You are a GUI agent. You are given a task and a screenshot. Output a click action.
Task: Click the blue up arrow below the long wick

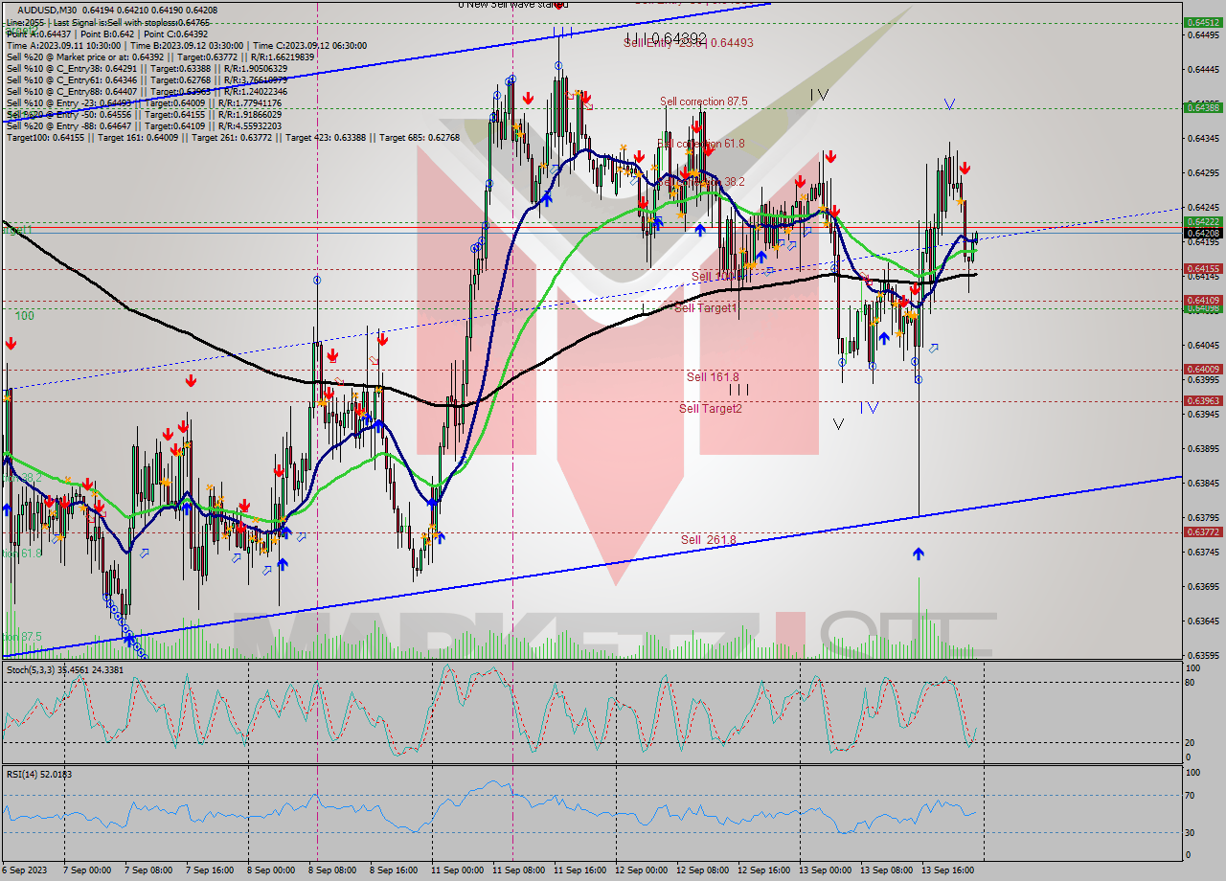tap(919, 553)
